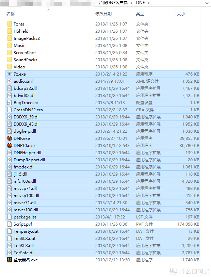Click the CRA 文件 type of CrashDNF2.cra
Screen dimensions: 211x277
coord(145,110)
